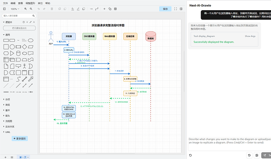
Task: Open the 文件 menu
Action: (5, 3)
